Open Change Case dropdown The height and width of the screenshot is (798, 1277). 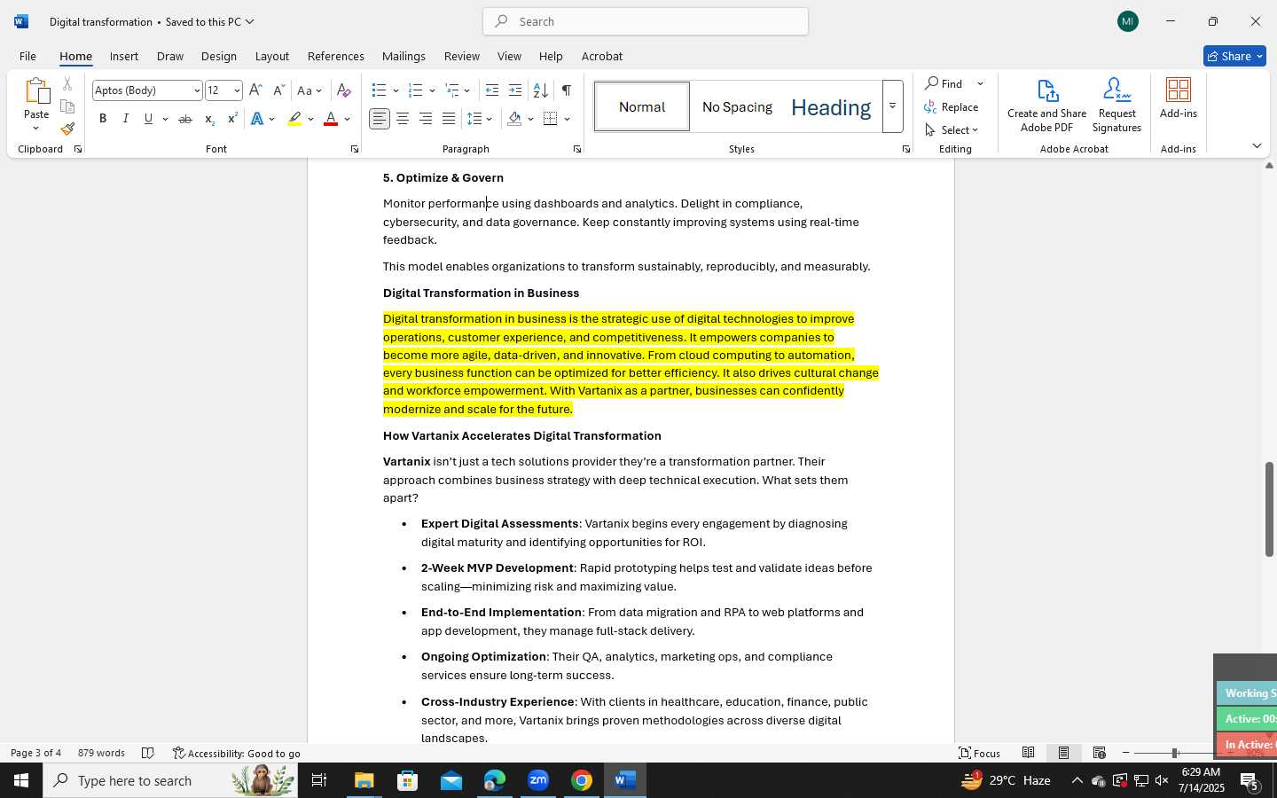click(309, 90)
